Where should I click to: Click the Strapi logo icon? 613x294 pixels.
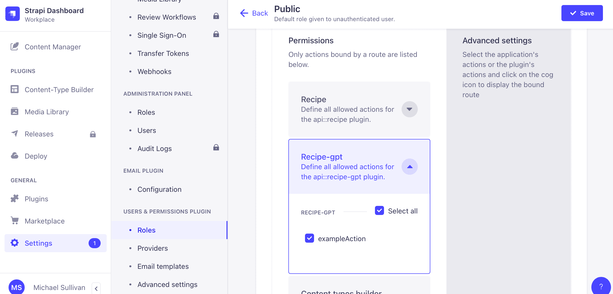click(13, 14)
